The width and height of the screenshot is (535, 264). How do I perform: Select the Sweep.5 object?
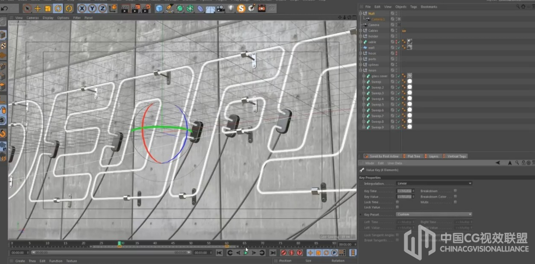[378, 105]
